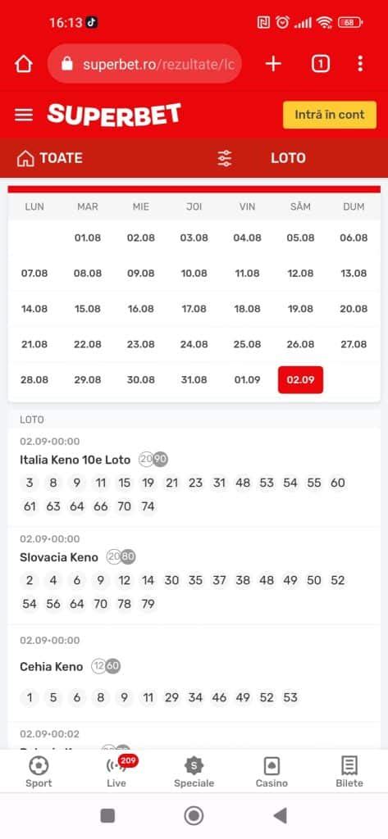This screenshot has height=839, width=388.
Task: Open Speciale in bottom navigation
Action: click(x=194, y=772)
